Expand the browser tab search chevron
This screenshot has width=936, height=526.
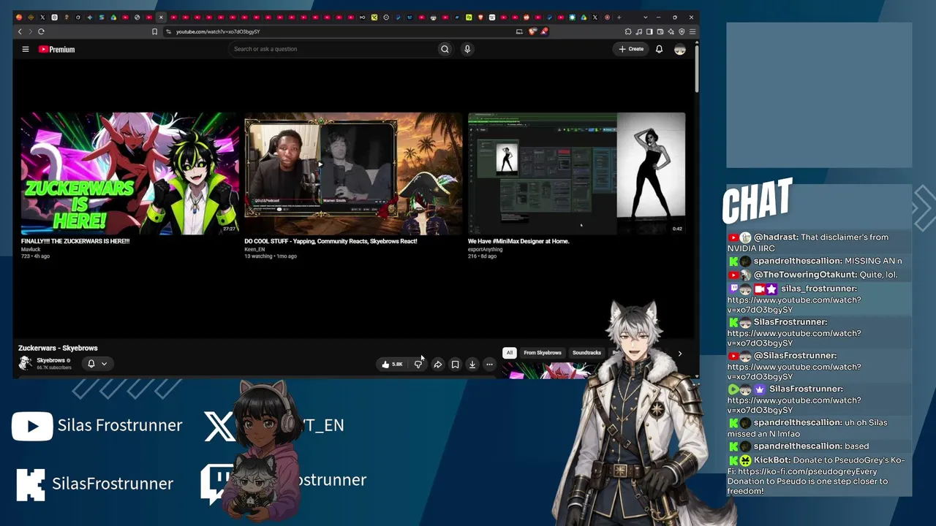pyautogui.click(x=645, y=17)
